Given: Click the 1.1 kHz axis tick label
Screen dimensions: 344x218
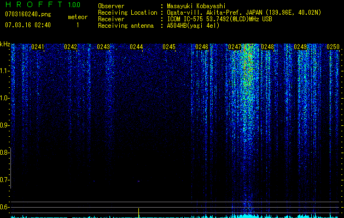Looking at the screenshot, I should (x=5, y=71).
